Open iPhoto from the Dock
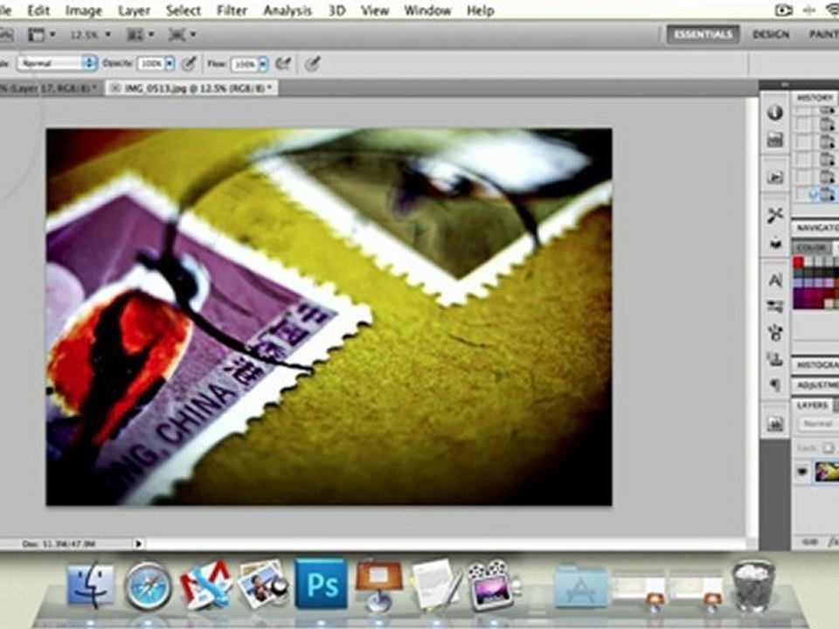 click(x=263, y=584)
